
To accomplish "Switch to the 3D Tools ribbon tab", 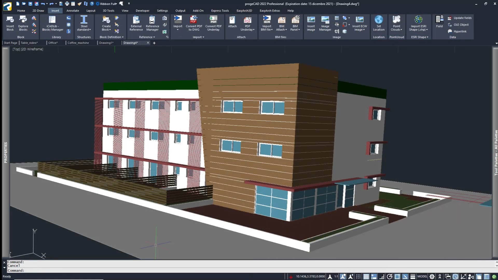I will (x=108, y=11).
